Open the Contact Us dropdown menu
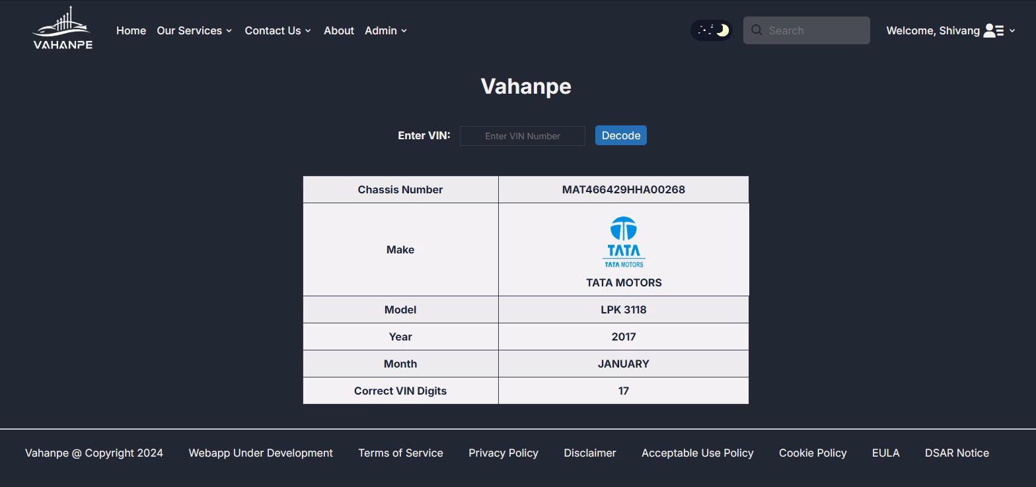The height and width of the screenshot is (487, 1036). (277, 30)
